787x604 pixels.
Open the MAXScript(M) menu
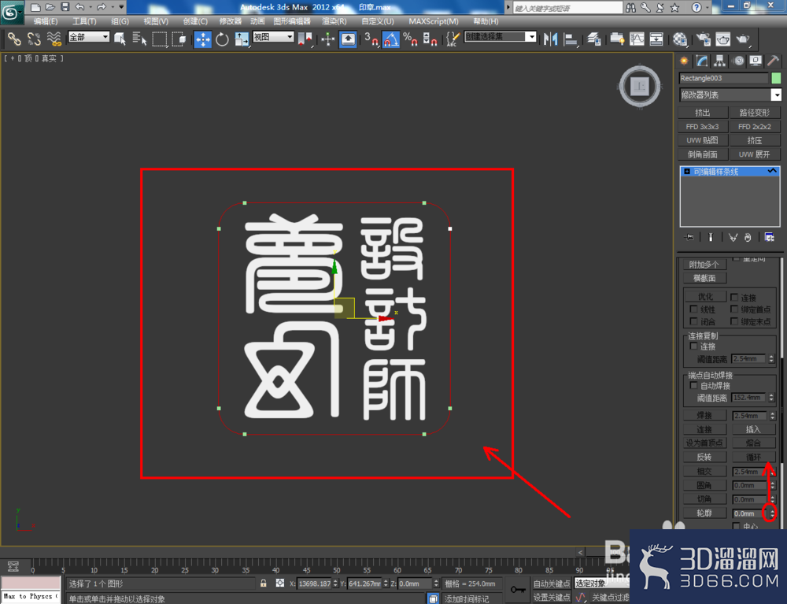coord(434,21)
